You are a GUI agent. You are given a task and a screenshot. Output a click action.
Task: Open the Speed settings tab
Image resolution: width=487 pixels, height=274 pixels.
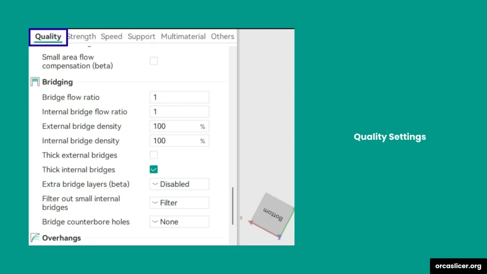click(x=111, y=37)
